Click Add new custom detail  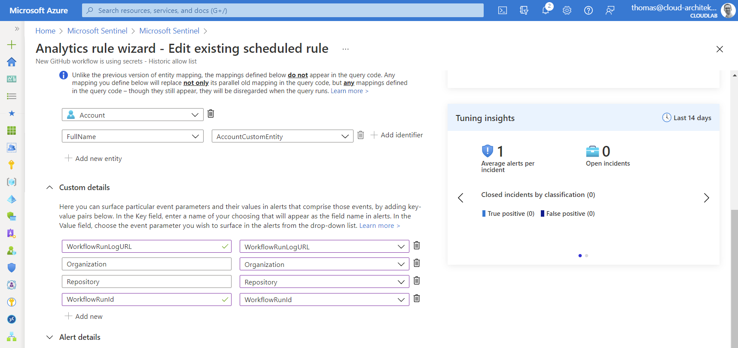pos(84,316)
